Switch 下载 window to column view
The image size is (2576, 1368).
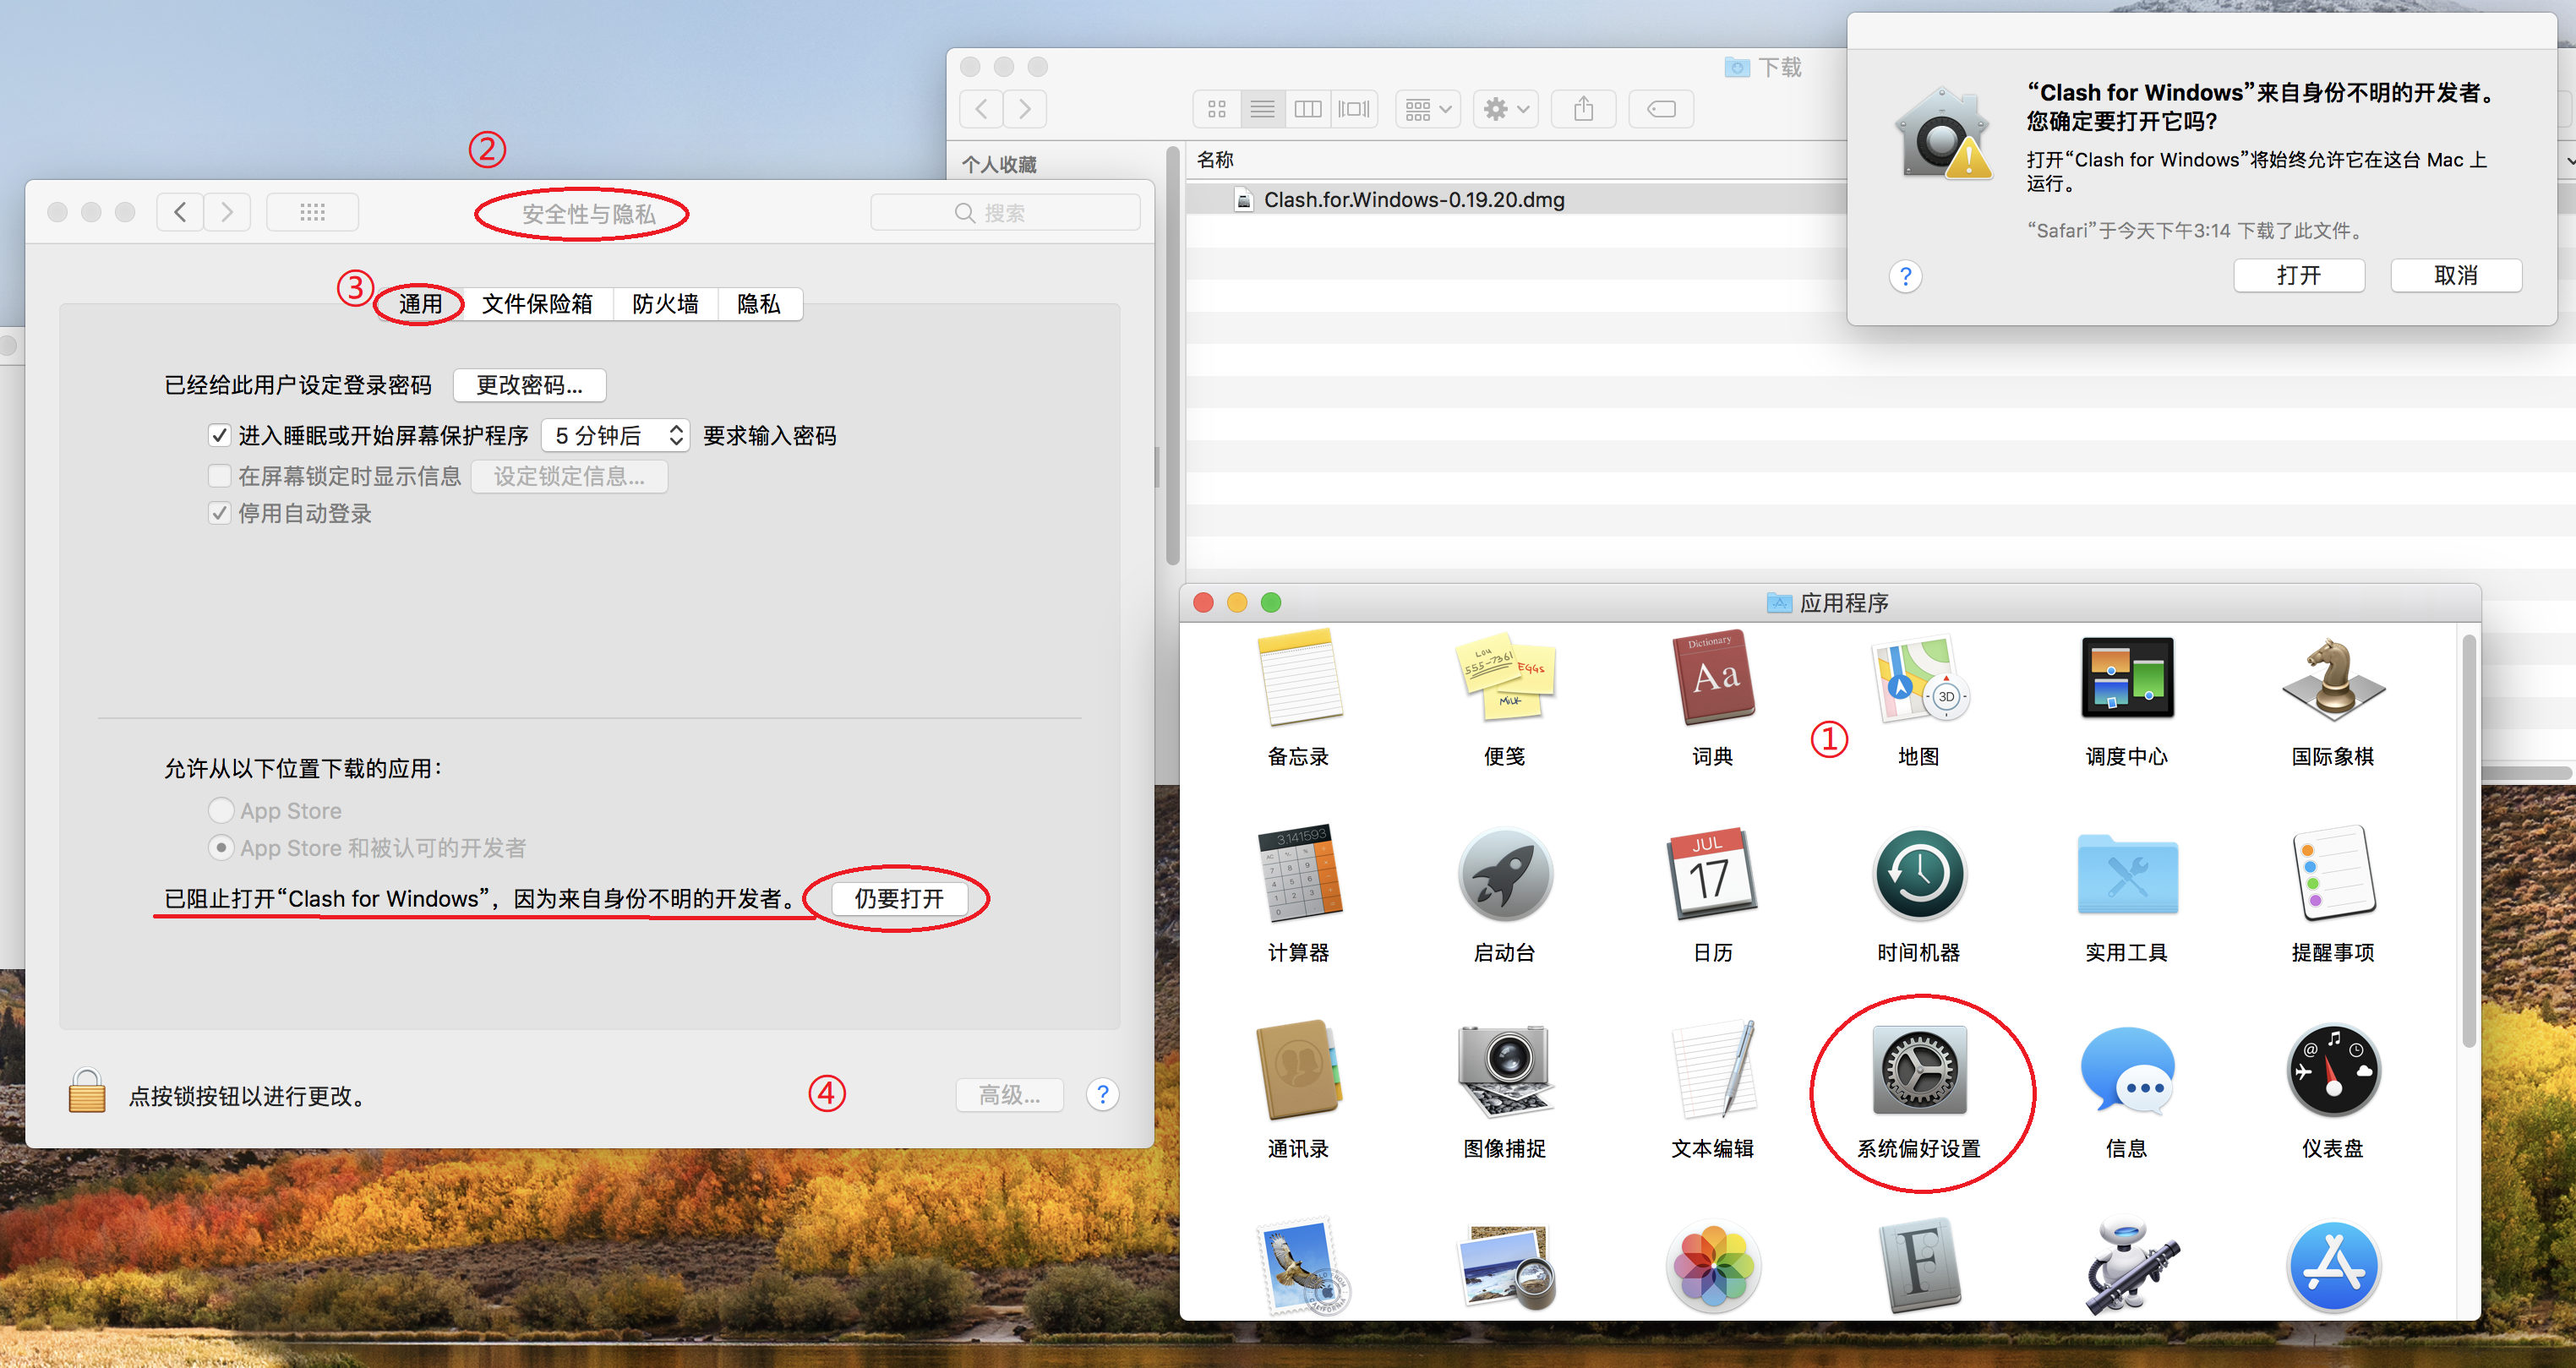point(1308,108)
